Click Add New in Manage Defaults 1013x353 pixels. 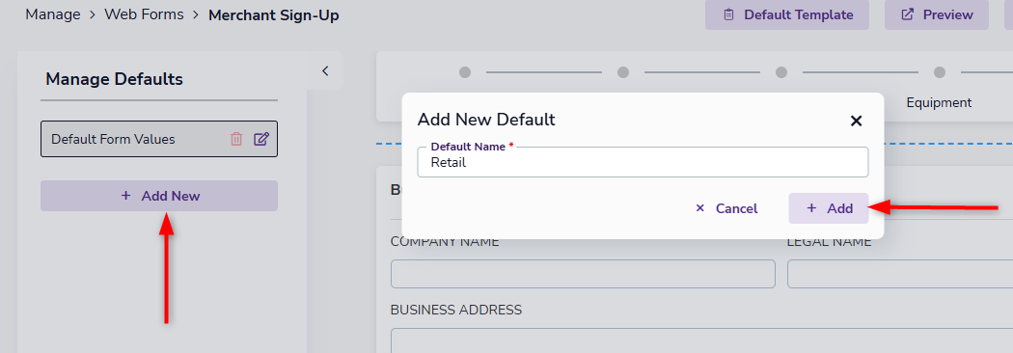(x=159, y=196)
